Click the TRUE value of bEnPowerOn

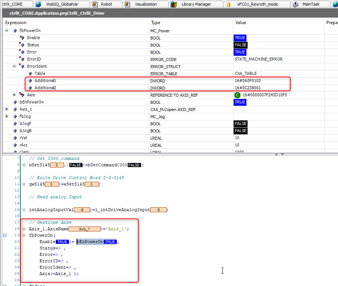point(240,102)
